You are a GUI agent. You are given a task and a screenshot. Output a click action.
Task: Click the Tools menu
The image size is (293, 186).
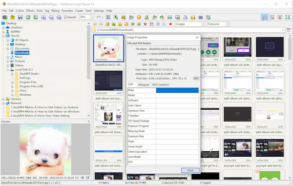point(88,11)
